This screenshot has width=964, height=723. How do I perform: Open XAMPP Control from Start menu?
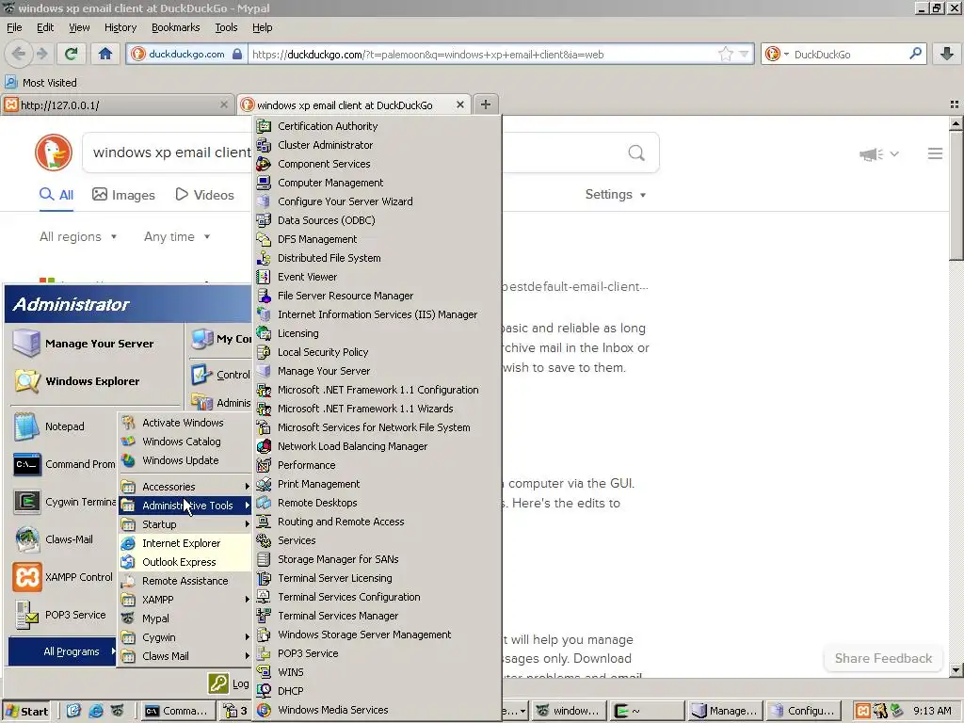click(63, 577)
